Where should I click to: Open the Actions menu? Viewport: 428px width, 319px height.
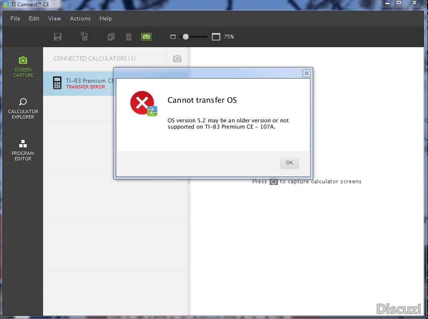pyautogui.click(x=80, y=18)
